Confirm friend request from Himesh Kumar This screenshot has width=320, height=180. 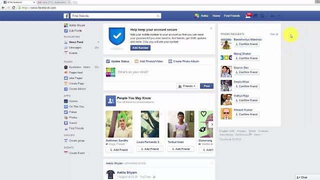pos(246,114)
